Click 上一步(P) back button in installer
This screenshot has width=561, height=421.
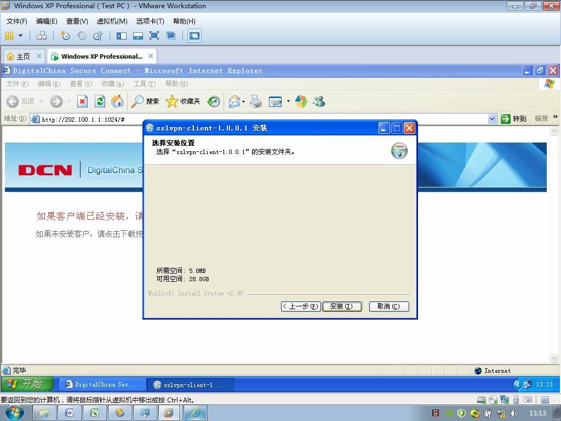301,306
